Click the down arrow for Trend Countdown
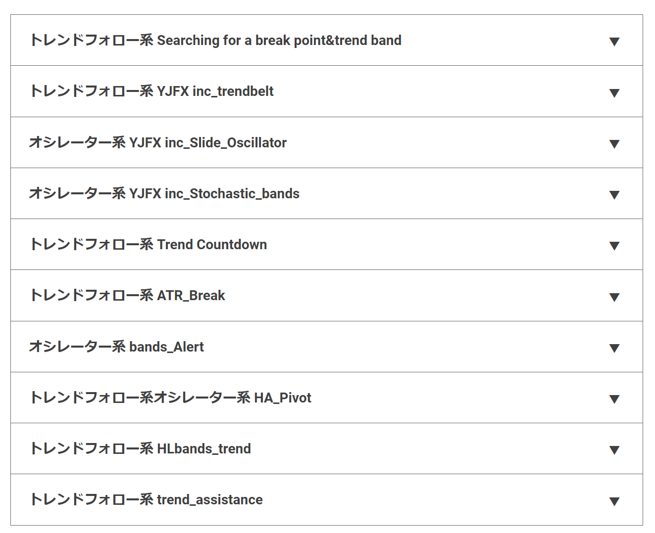655x533 pixels. 614,246
